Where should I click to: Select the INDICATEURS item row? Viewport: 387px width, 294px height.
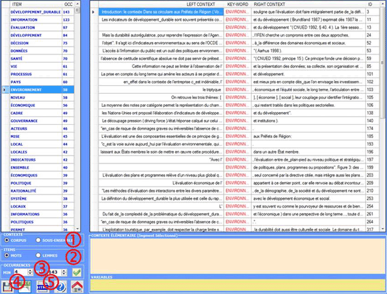[x=42, y=160]
